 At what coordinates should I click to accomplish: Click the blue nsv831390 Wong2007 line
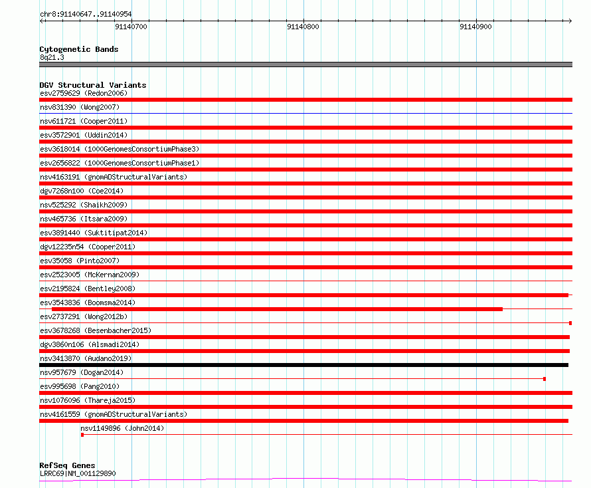pyautogui.click(x=305, y=113)
